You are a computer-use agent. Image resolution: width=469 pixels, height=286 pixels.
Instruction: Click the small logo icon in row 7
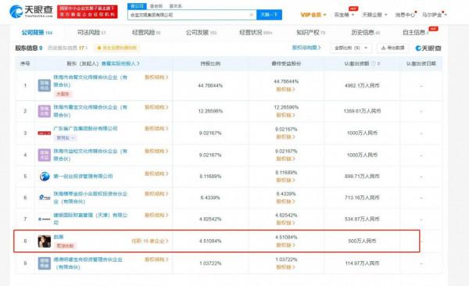pos(45,220)
